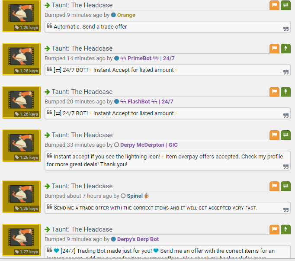Screen dimensions: 295x261
Task: Flag the Derpy's Derp Bot listing
Action: click(274, 229)
